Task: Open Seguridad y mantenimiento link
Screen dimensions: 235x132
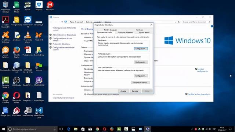Action: [64, 98]
